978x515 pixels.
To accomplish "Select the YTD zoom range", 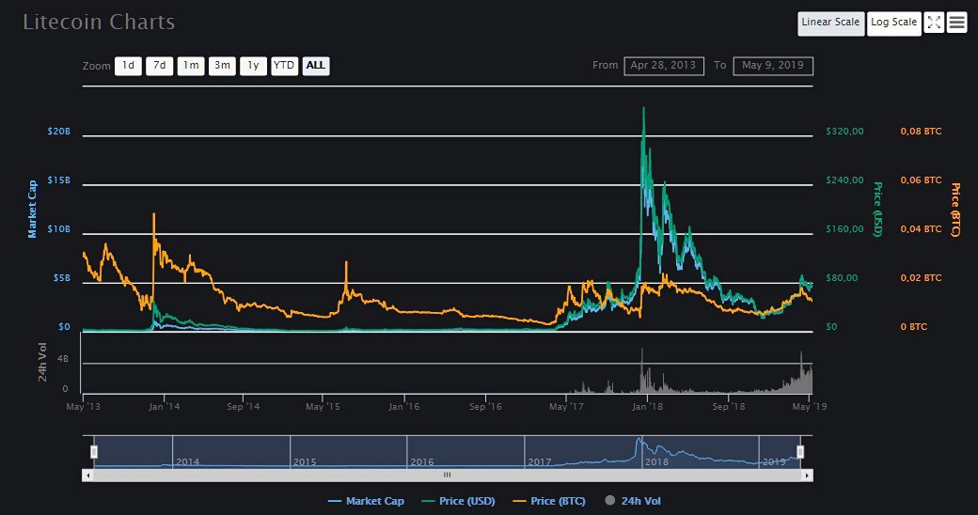I will coord(284,66).
